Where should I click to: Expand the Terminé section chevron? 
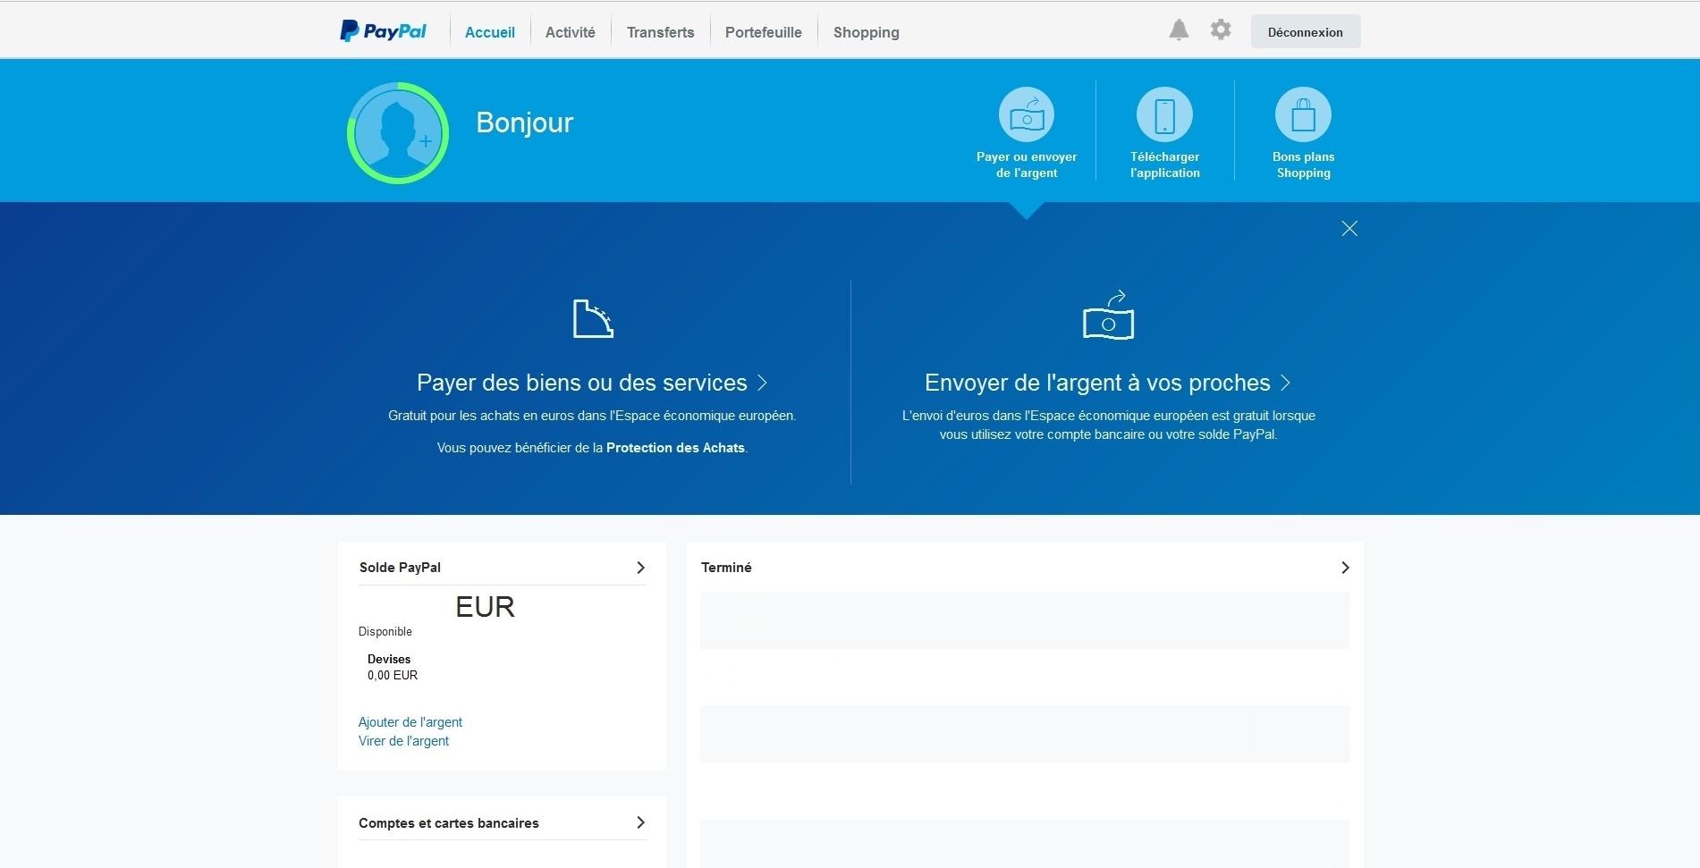click(1345, 568)
